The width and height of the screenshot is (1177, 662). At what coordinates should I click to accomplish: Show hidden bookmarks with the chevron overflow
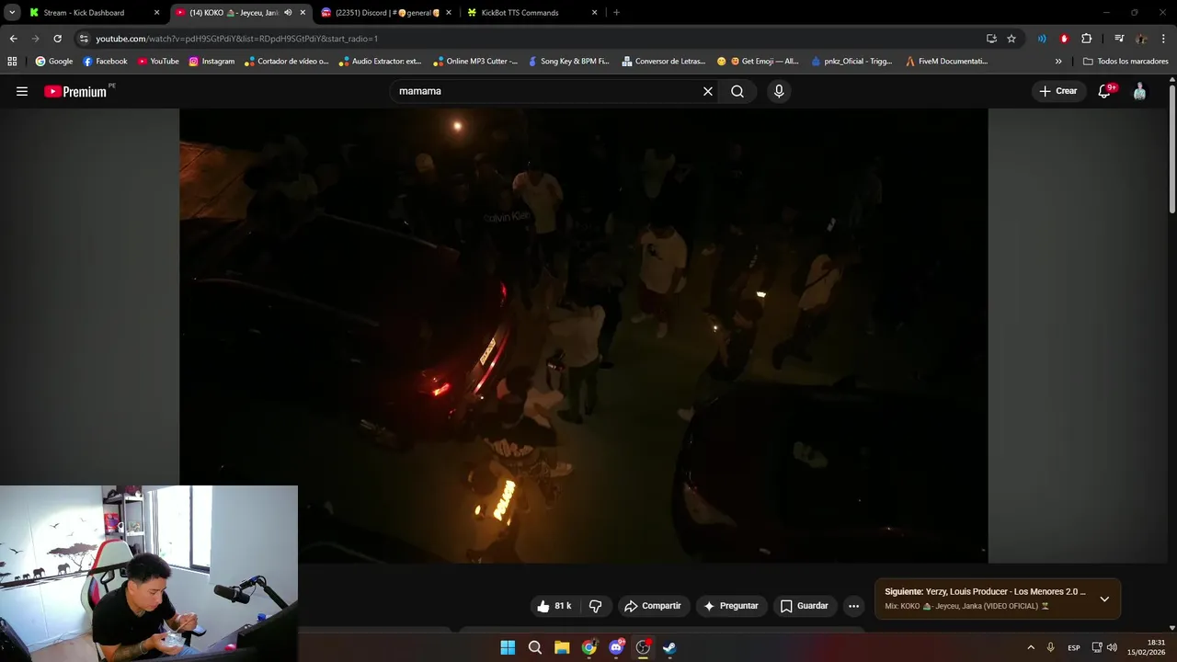[1058, 62]
